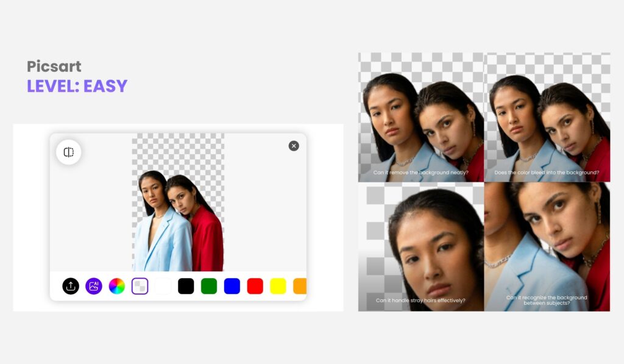624x364 pixels.
Task: Apply the black background color
Action: click(x=186, y=285)
